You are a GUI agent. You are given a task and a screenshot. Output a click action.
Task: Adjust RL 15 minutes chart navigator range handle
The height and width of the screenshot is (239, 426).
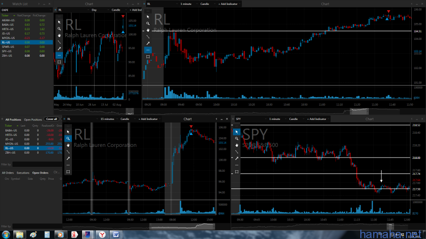tap(182, 226)
